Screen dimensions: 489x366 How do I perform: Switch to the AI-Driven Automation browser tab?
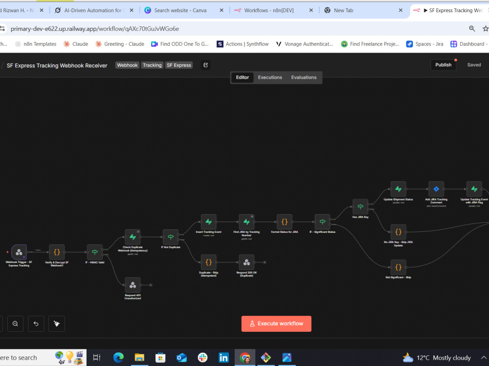coord(93,10)
